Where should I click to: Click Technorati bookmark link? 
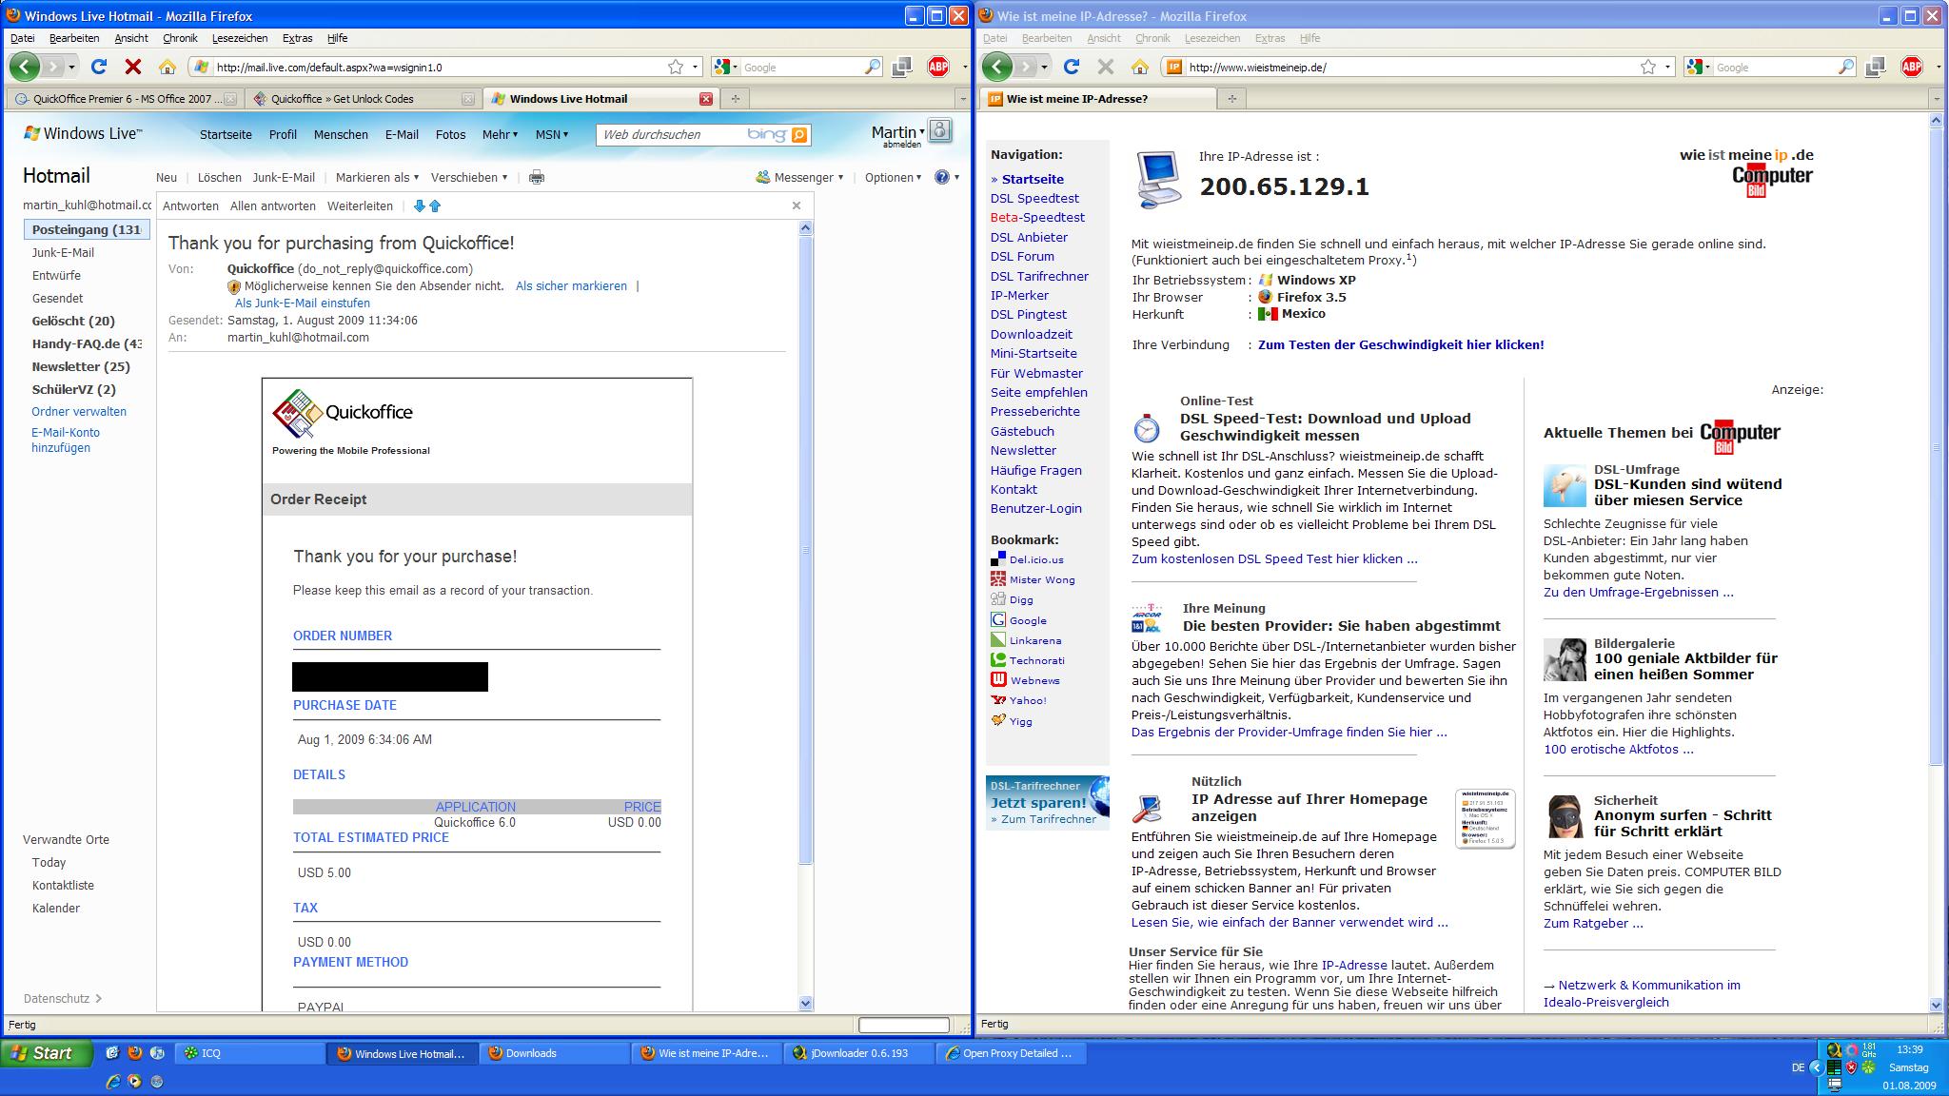pos(1037,660)
